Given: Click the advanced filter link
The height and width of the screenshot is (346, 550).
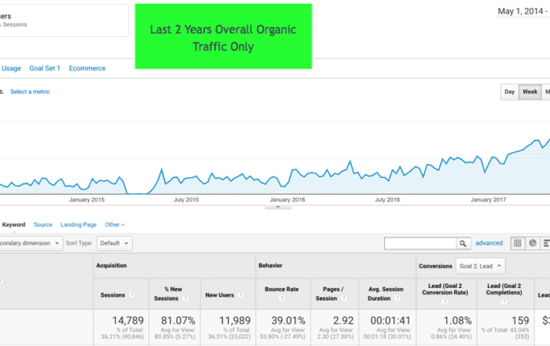Looking at the screenshot, I should (x=489, y=244).
